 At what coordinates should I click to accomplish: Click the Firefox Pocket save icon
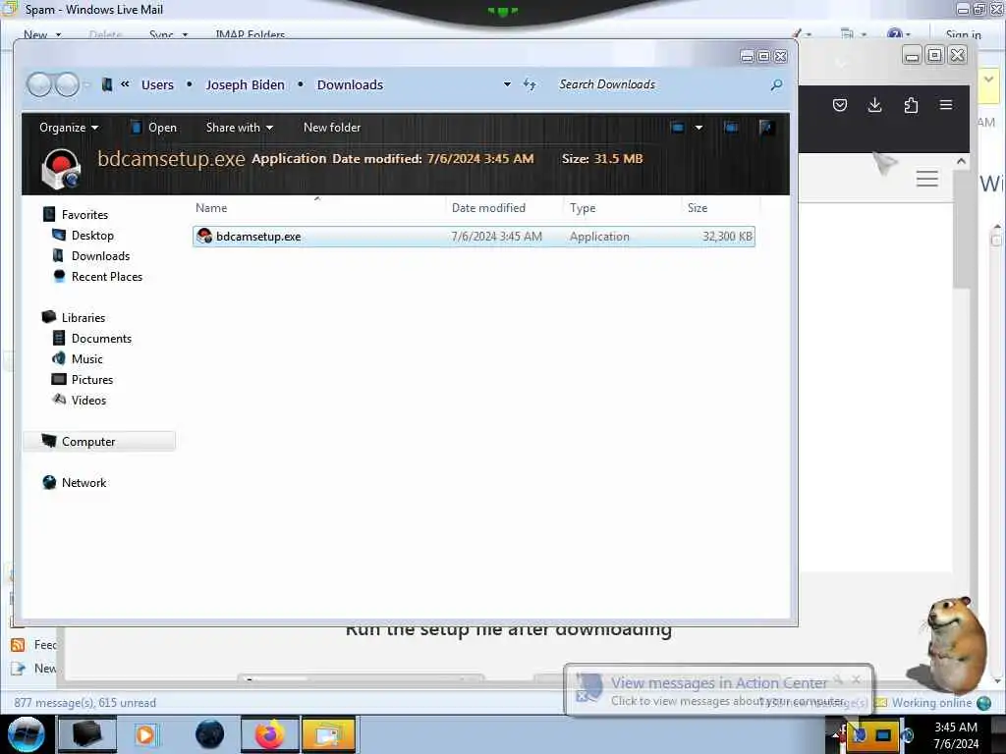840,105
